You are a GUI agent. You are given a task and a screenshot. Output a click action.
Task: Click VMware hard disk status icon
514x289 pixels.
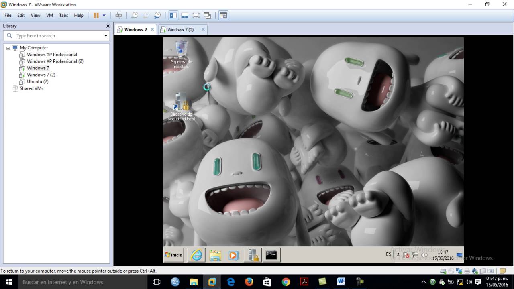coord(443,271)
